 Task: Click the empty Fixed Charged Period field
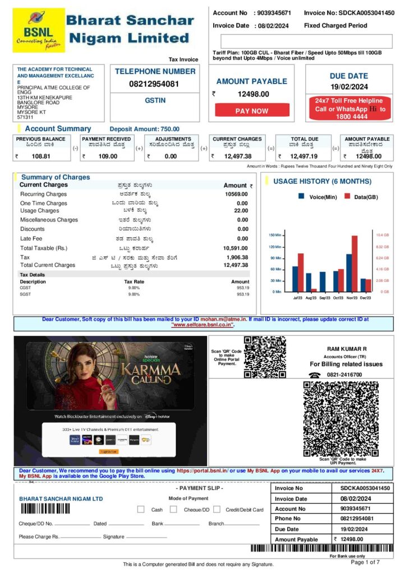pyautogui.click(x=306, y=41)
